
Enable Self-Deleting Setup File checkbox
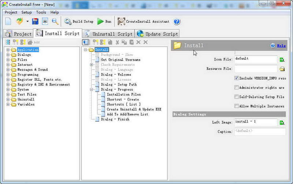[x=236, y=97]
